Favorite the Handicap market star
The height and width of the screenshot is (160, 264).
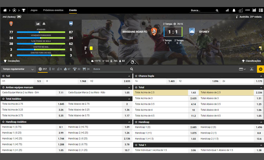pos(136,122)
